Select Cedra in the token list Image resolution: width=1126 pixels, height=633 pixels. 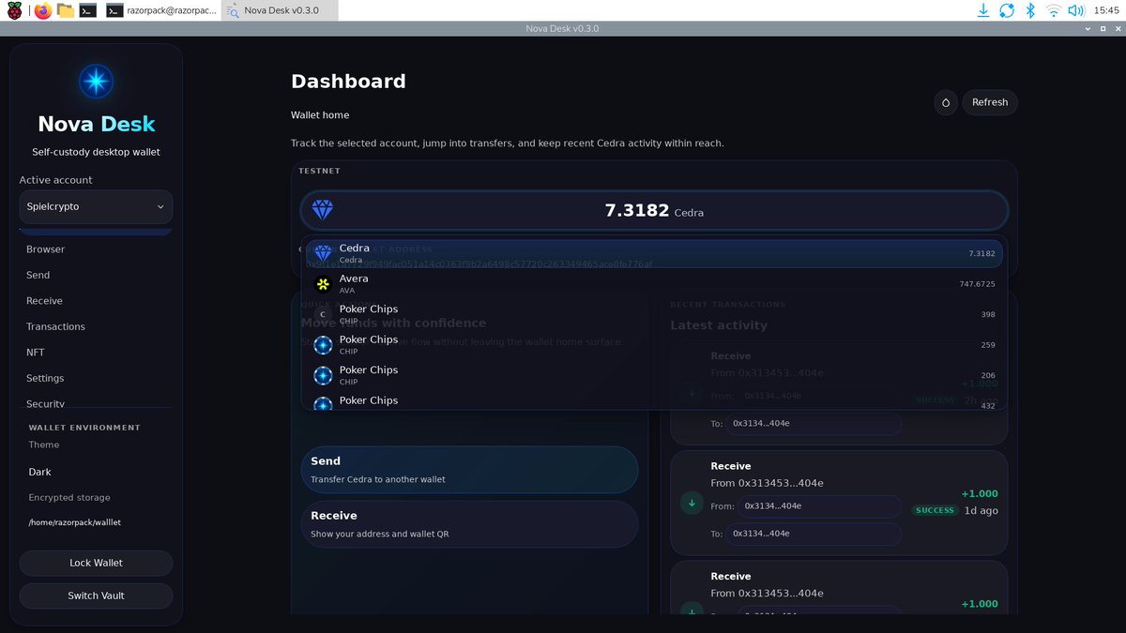click(x=654, y=253)
